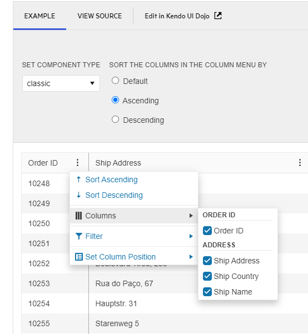Expand the Filter submenu arrow

191,236
